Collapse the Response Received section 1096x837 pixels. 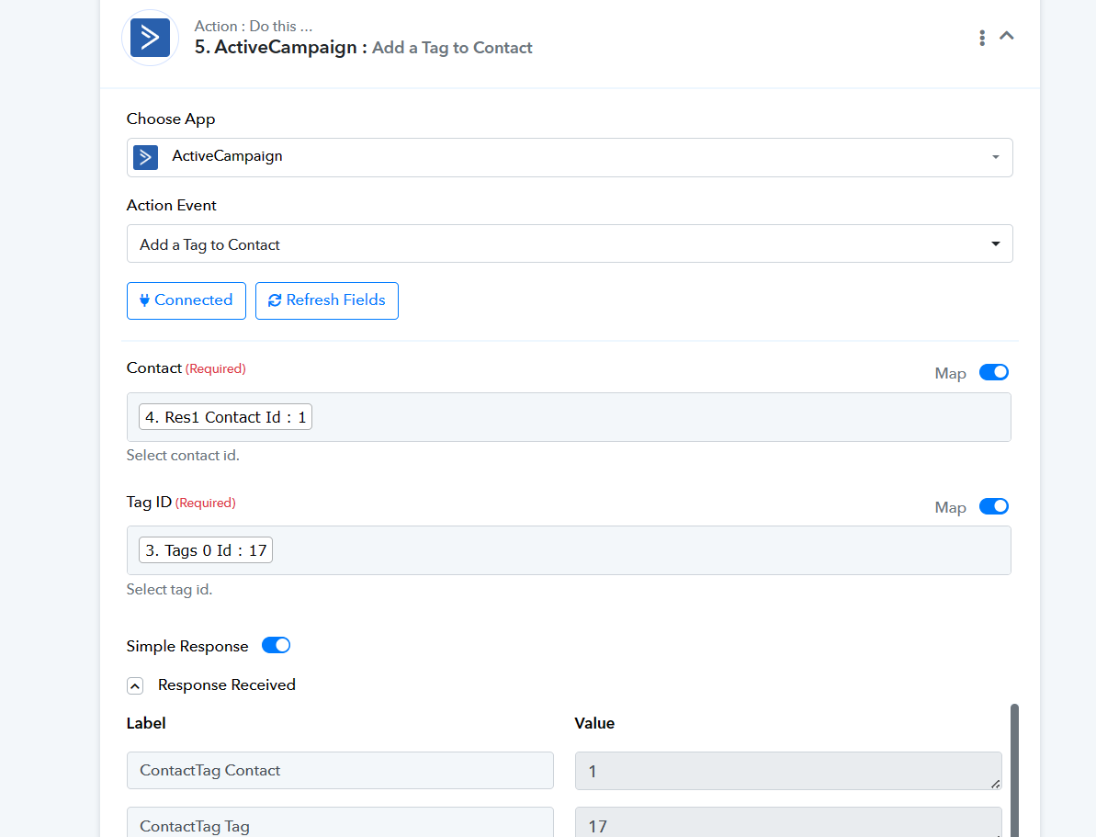(135, 686)
